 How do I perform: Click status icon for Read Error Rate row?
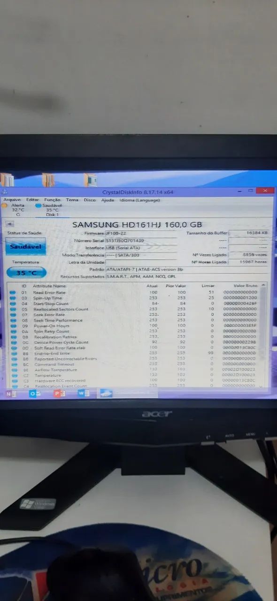pos(14,293)
